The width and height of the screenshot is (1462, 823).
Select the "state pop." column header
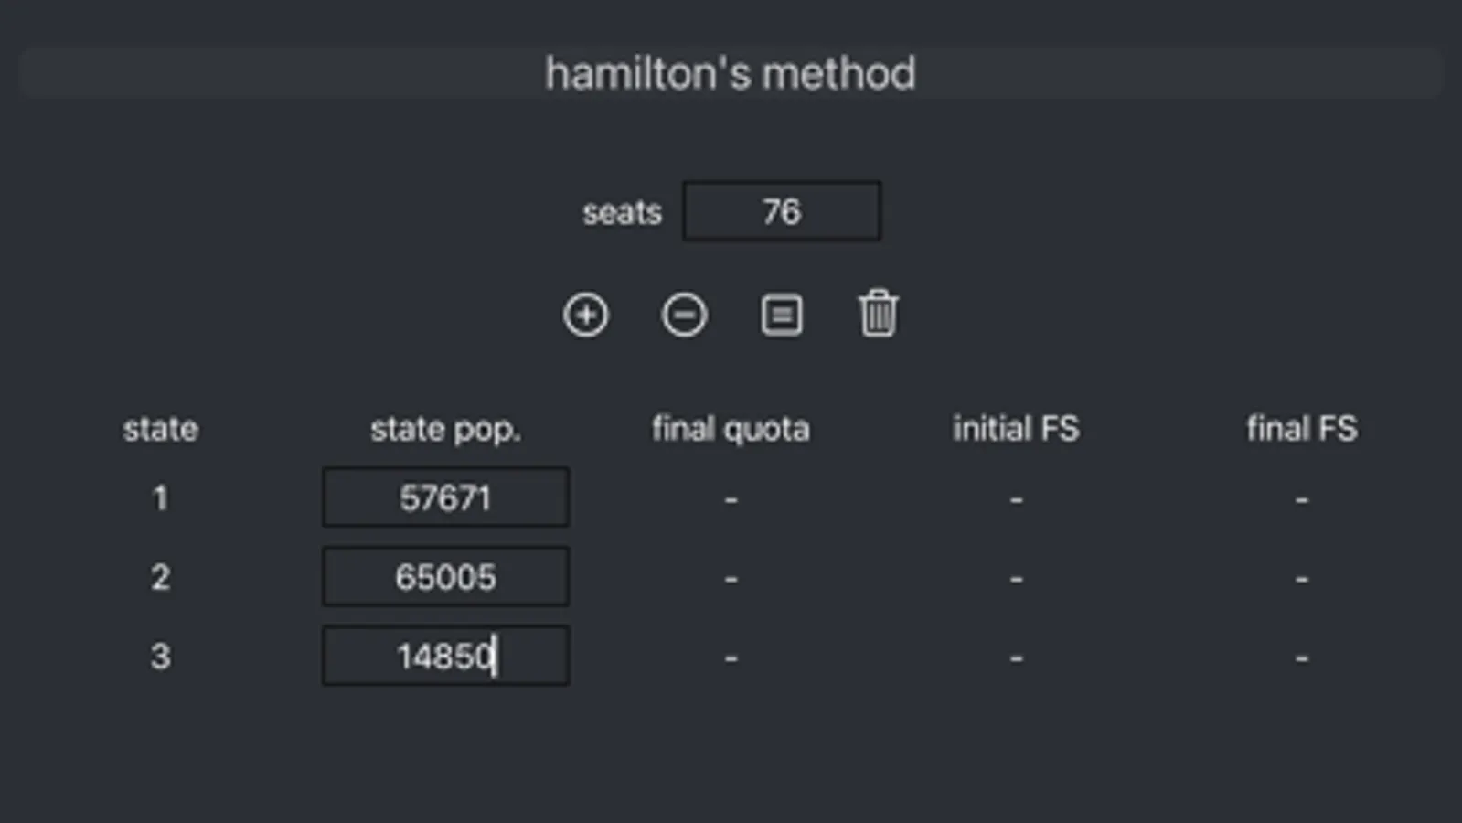pyautogui.click(x=445, y=429)
